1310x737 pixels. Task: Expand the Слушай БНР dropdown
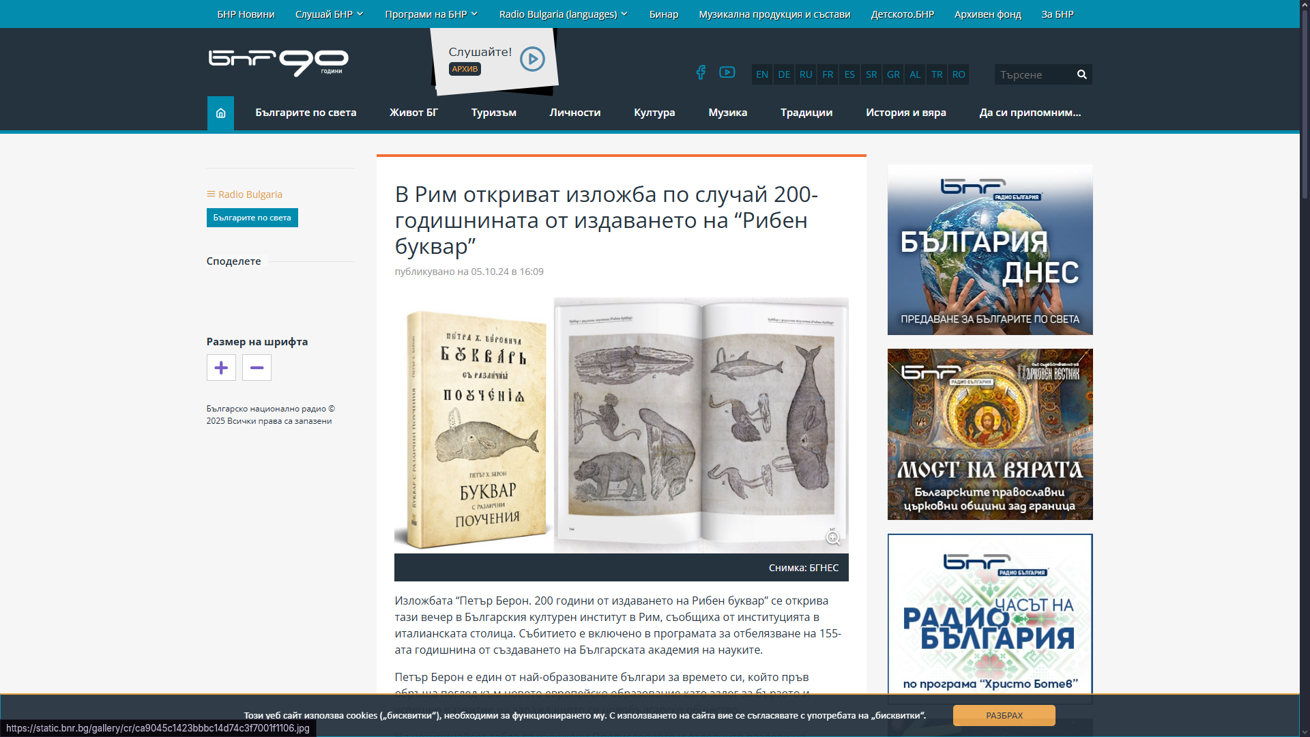coord(329,14)
